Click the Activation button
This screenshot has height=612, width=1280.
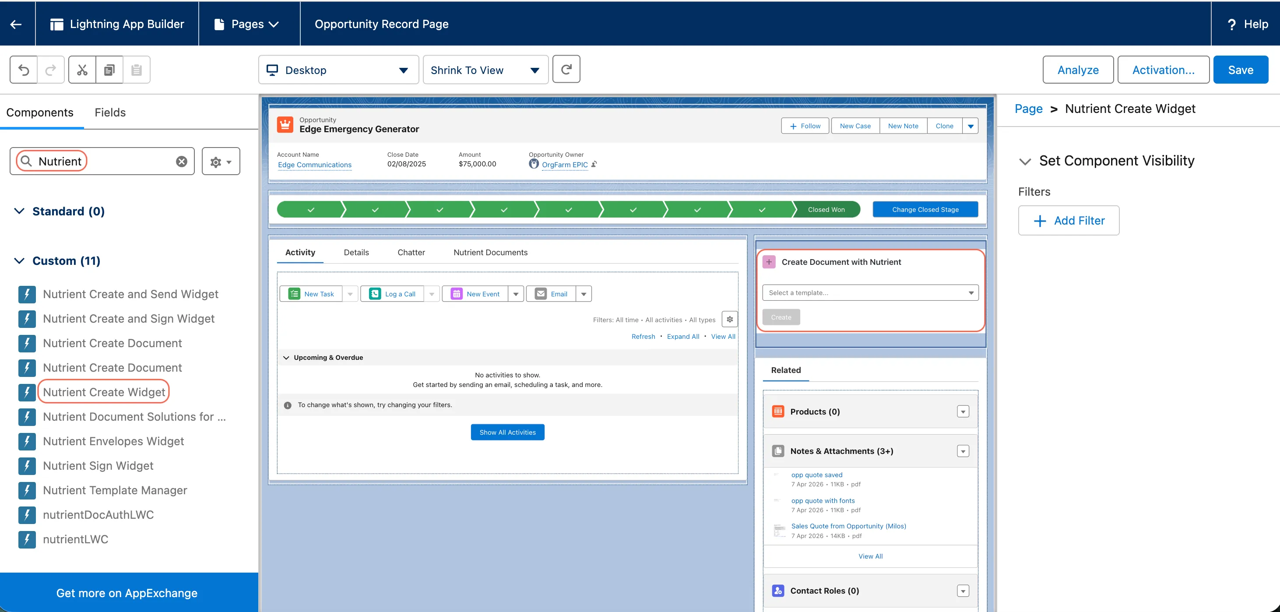pyautogui.click(x=1163, y=70)
